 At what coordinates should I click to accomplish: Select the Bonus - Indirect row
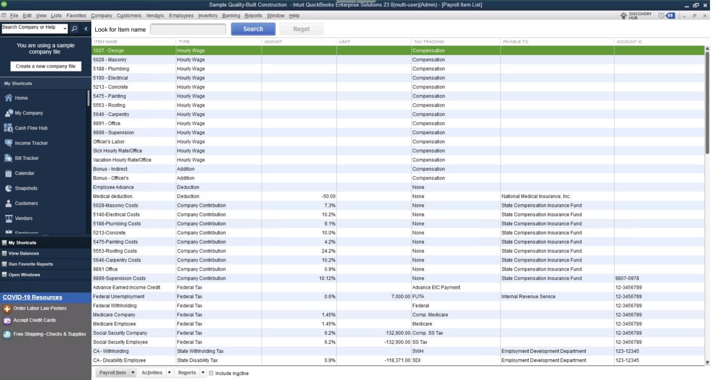pyautogui.click(x=398, y=169)
